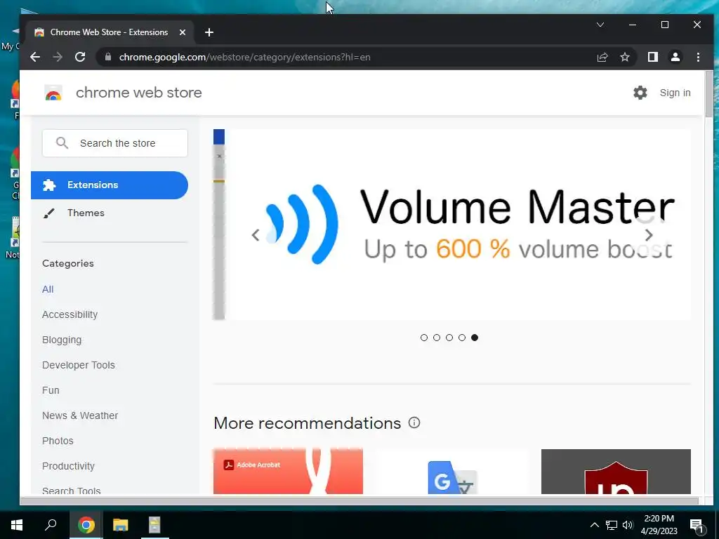This screenshot has height=539, width=719.
Task: Choose the Blogging category
Action: tap(62, 340)
